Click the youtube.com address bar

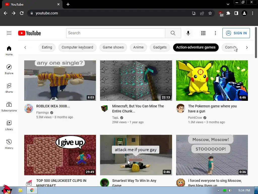pos(109,13)
